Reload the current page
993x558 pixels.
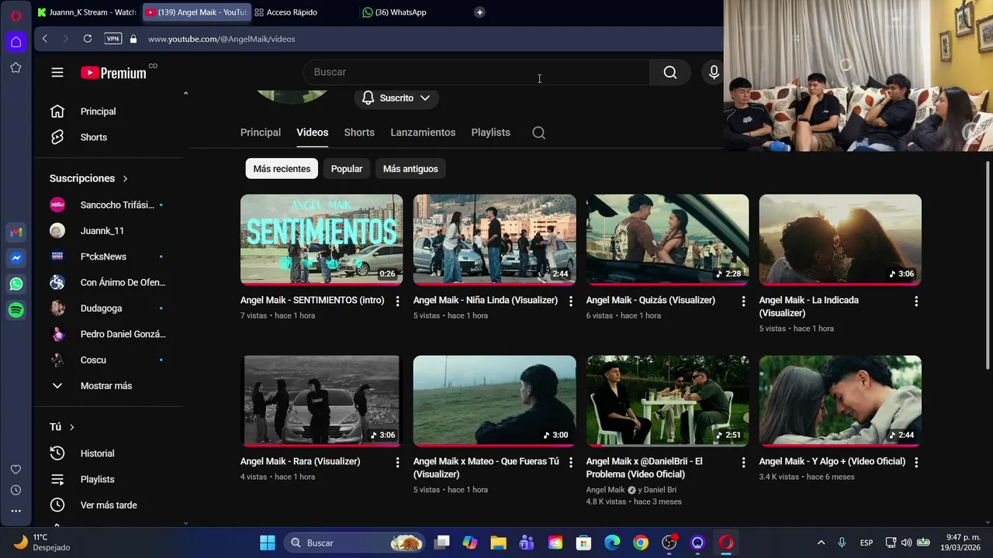point(88,39)
